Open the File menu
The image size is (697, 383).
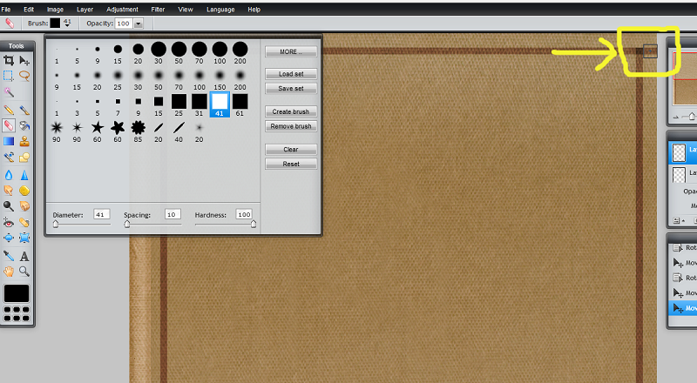(6, 9)
